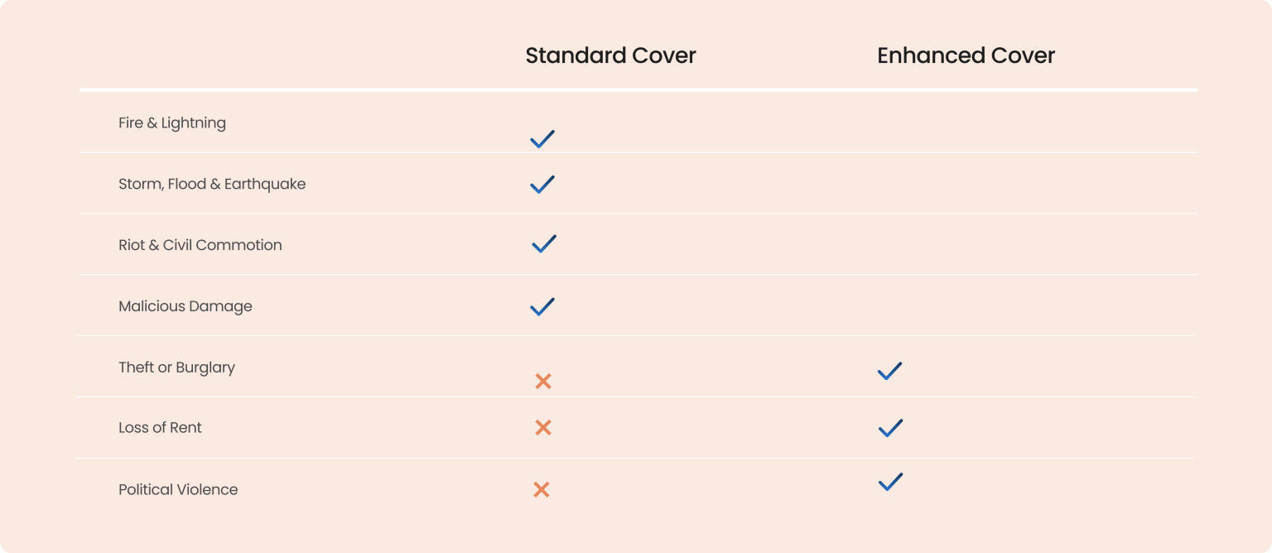Click the Fire & Lightning row label
Screen dimensions: 1272x553
point(172,123)
